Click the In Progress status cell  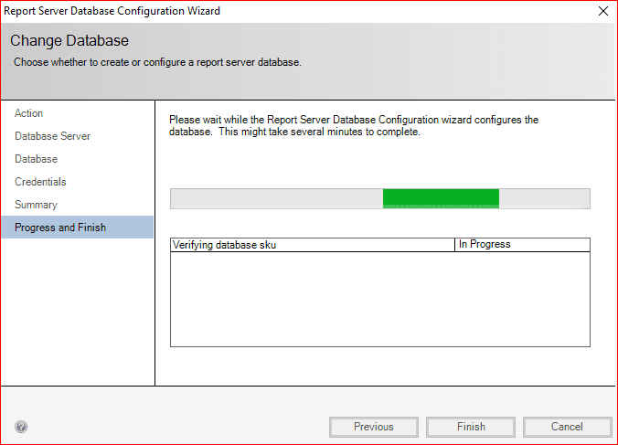[521, 245]
